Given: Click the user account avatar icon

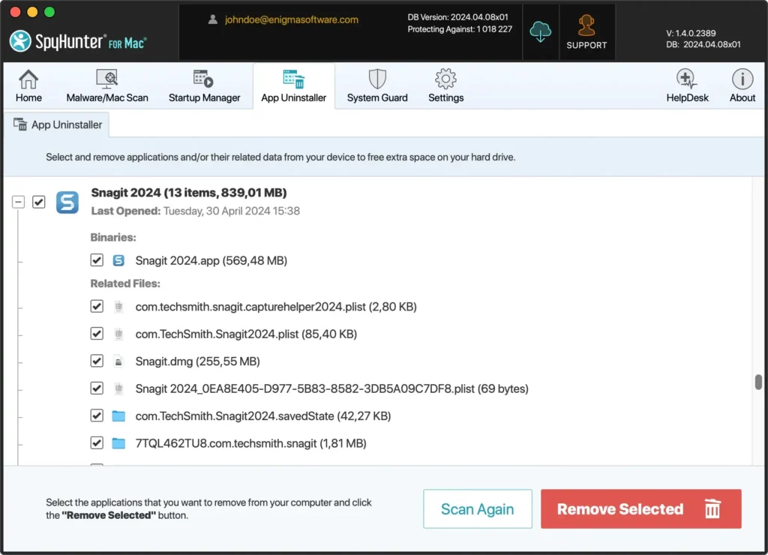Looking at the screenshot, I should (212, 19).
